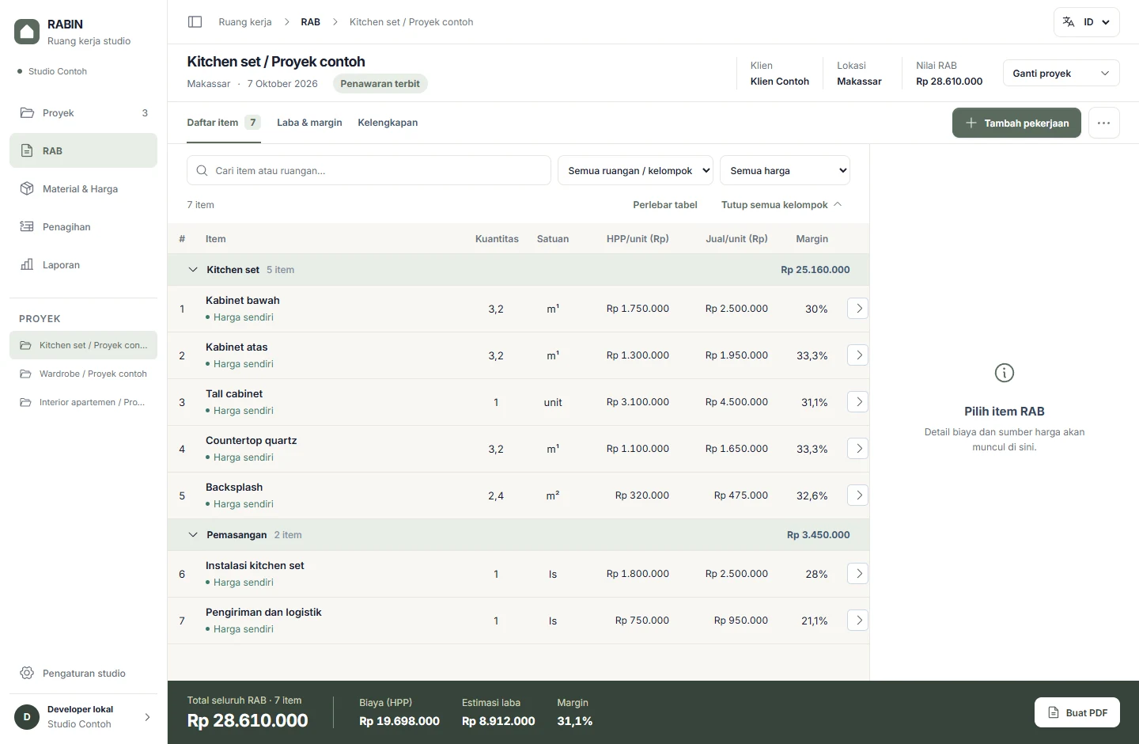Open details arrow for Pengiriman dan logistik

[x=858, y=621]
